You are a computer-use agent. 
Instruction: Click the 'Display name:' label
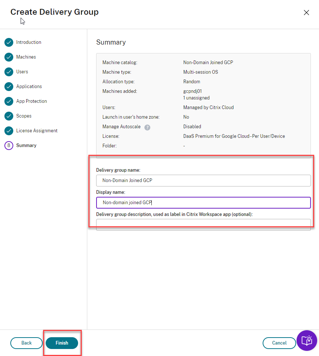(111, 192)
